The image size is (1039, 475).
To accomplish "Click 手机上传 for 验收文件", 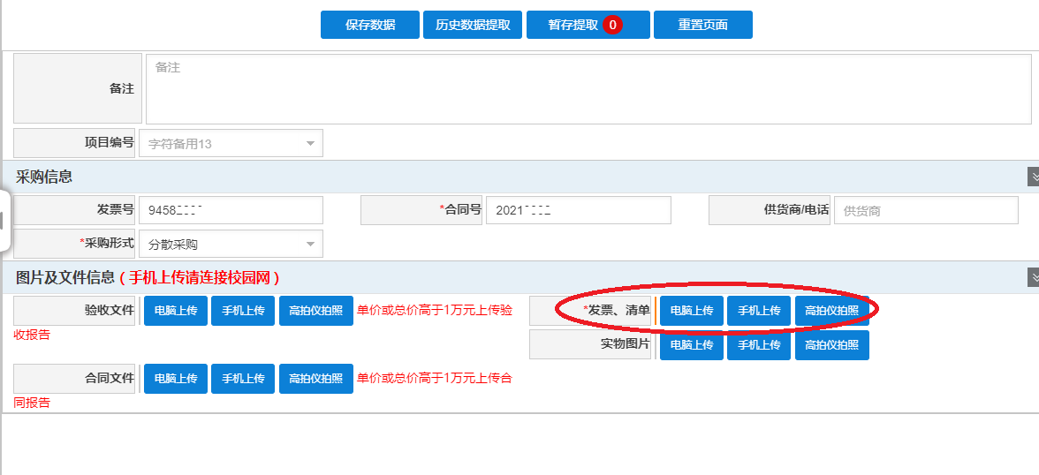I will (243, 311).
